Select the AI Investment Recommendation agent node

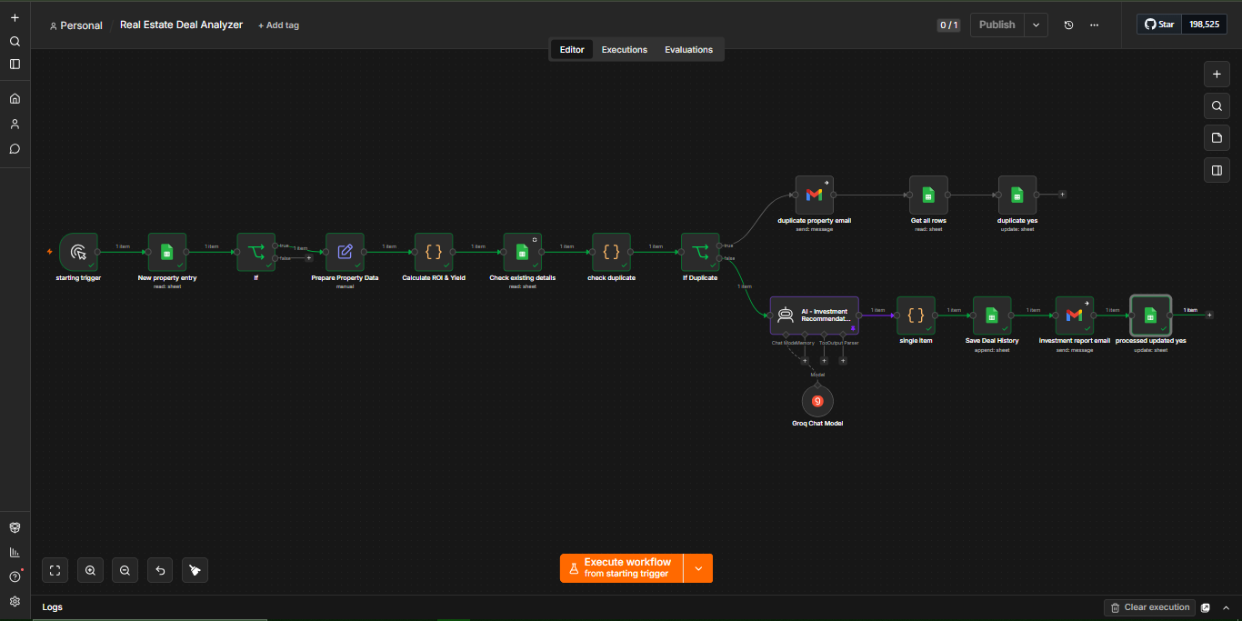[x=814, y=316]
